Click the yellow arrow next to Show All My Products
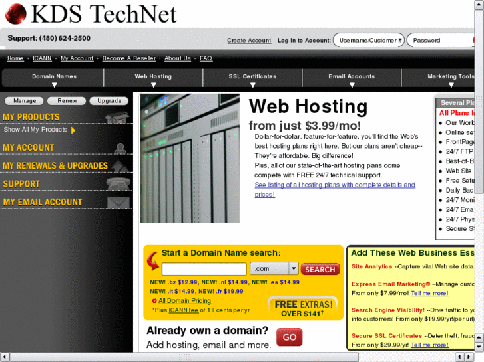The image size is (484, 362). [73, 130]
